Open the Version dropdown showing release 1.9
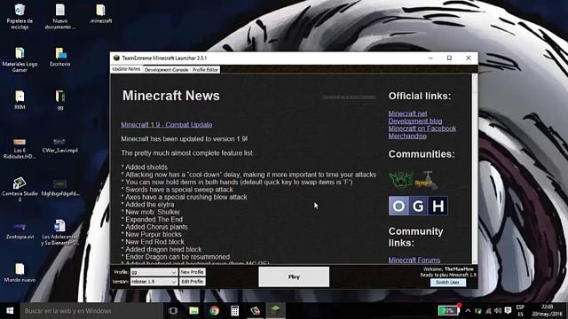The image size is (568, 319). tap(154, 282)
